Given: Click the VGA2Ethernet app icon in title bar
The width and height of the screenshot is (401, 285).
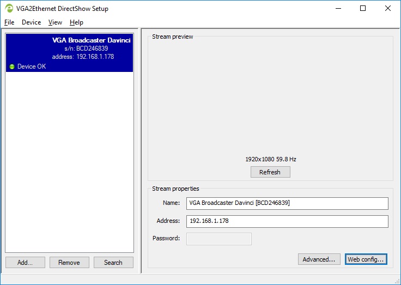Looking at the screenshot, I should (x=9, y=8).
